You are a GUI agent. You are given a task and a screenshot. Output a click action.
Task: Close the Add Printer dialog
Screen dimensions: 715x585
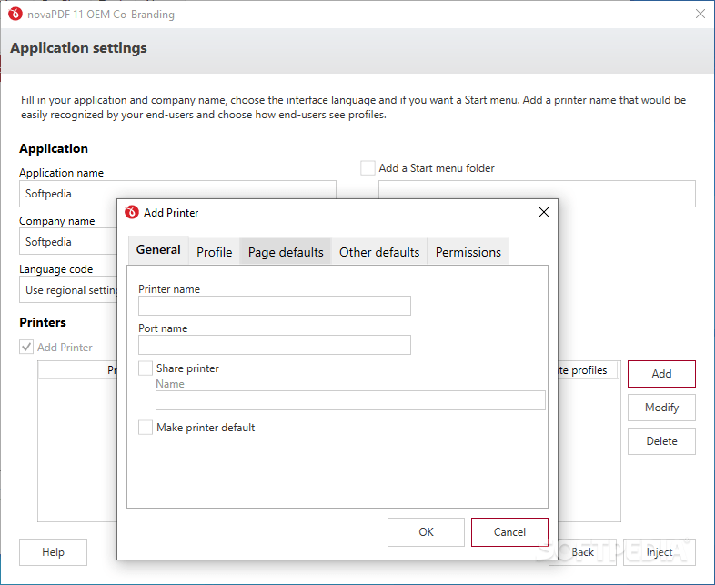544,212
